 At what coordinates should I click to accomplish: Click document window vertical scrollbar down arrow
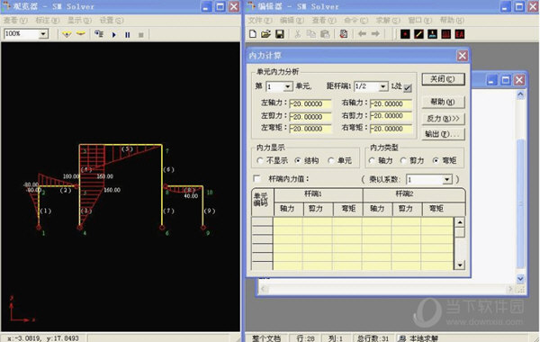520,279
